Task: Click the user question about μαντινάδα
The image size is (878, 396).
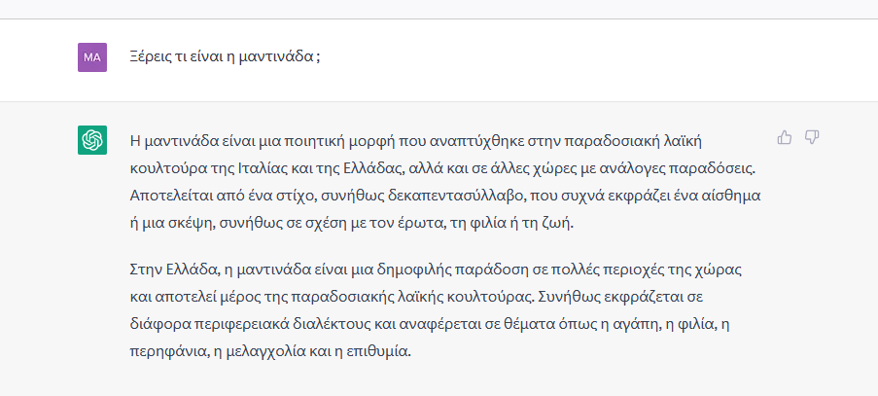Action: [x=226, y=57]
